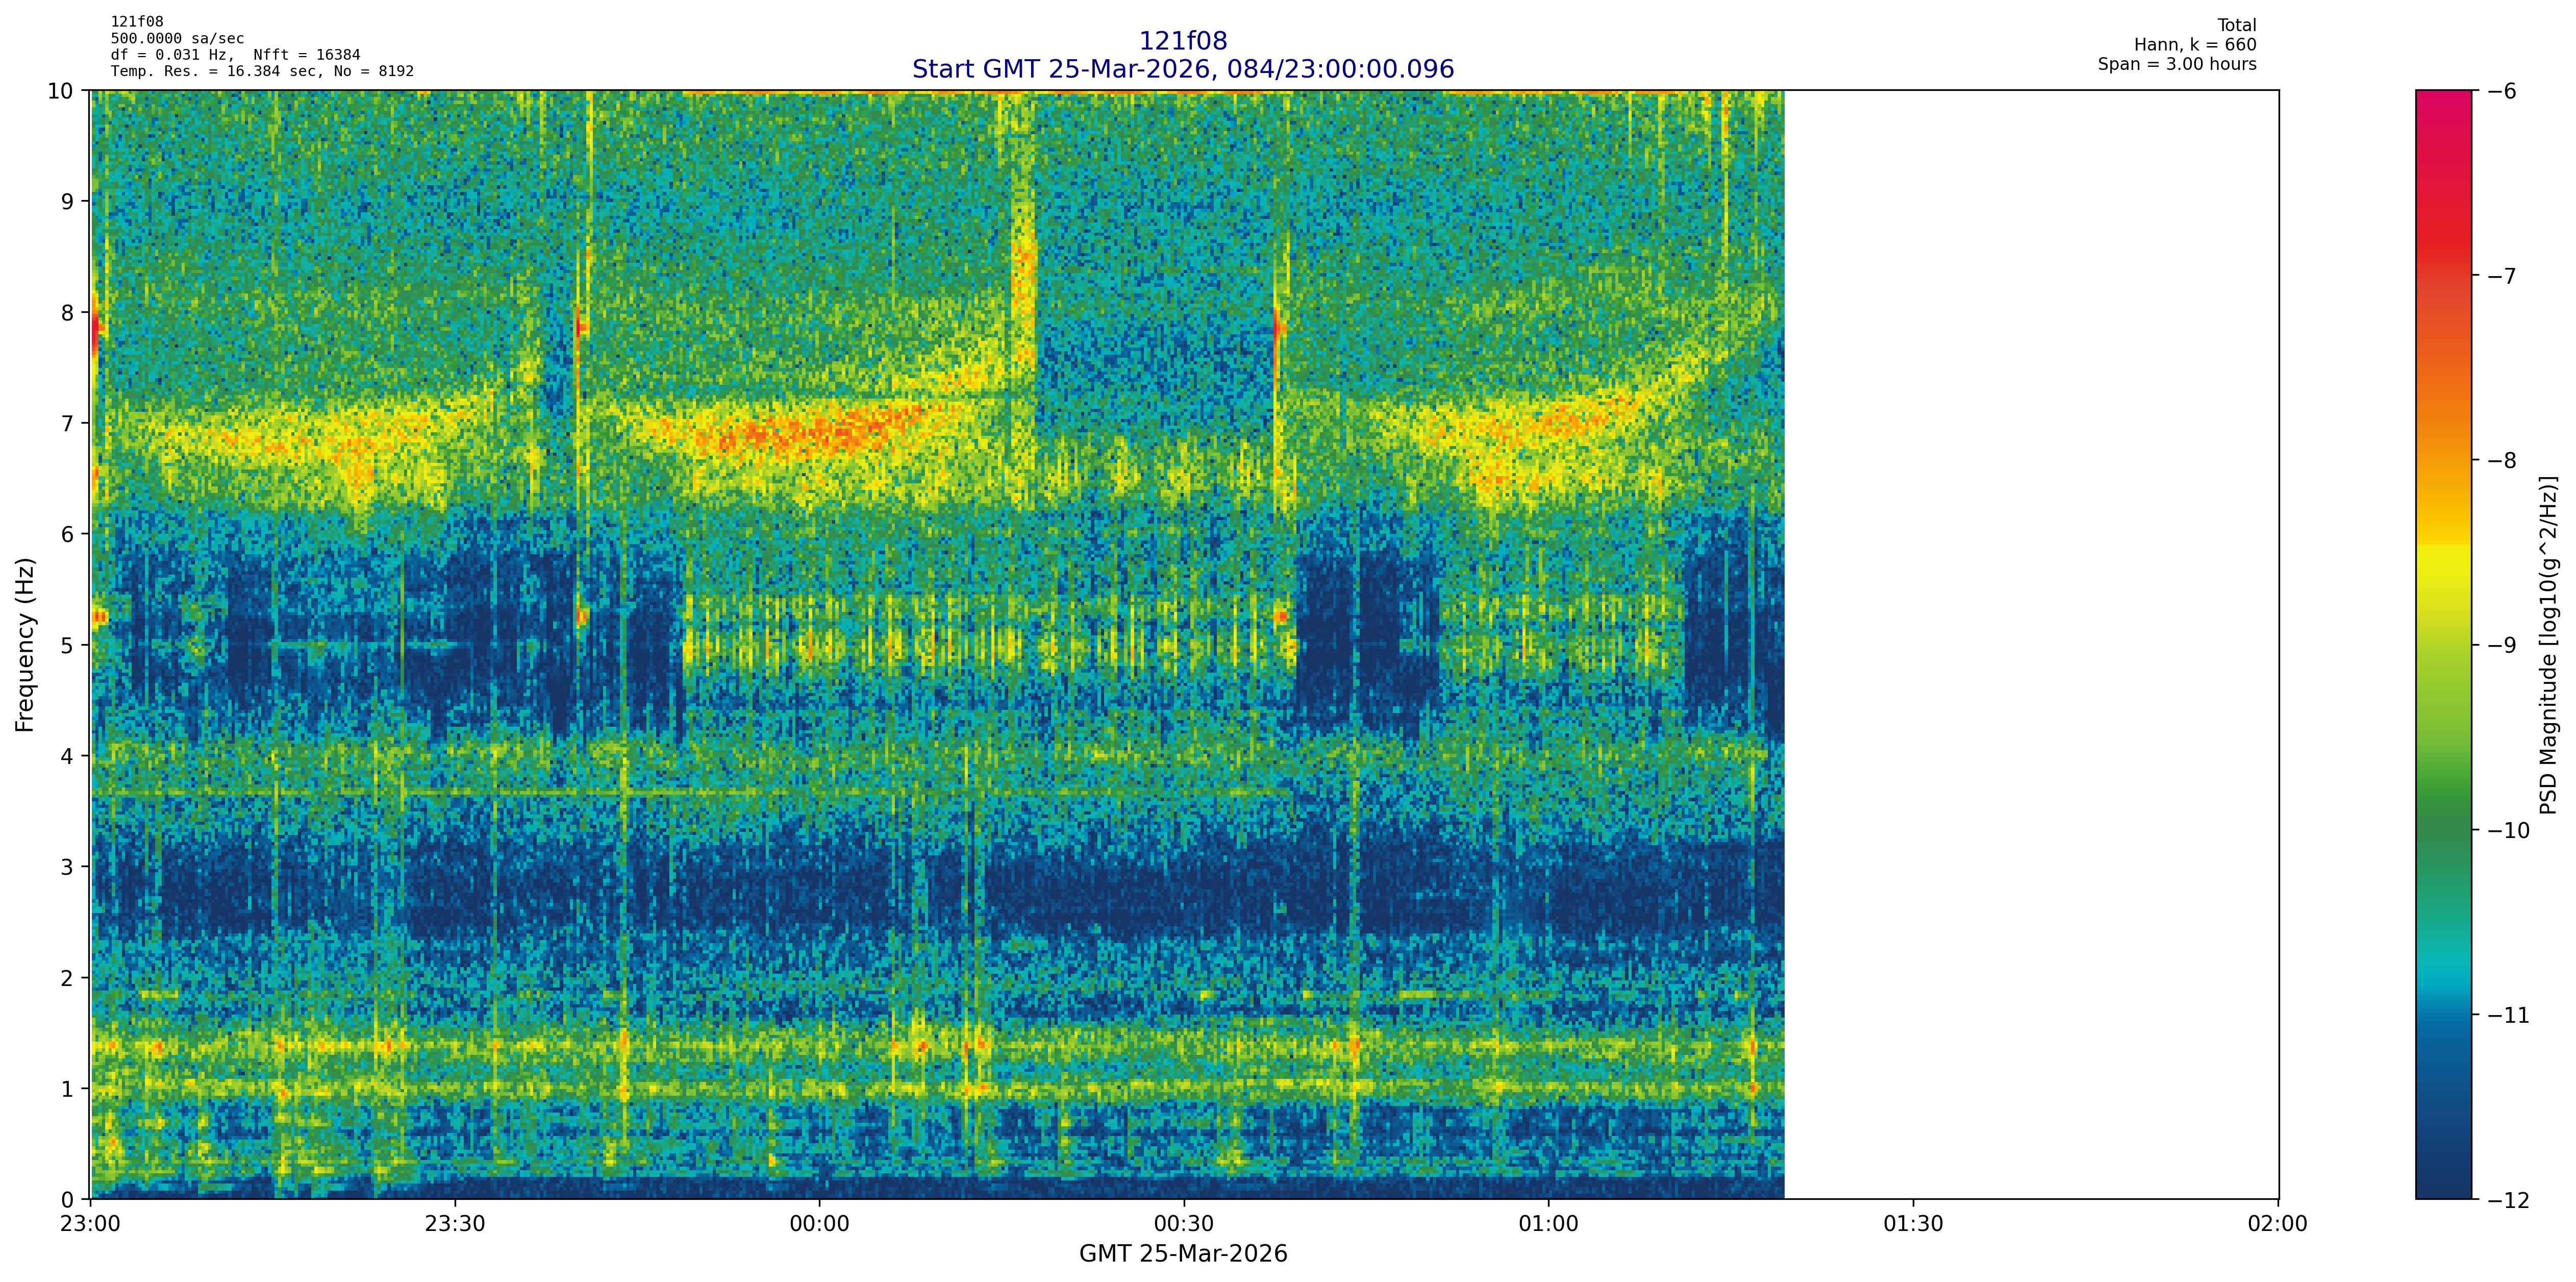Image resolution: width=2576 pixels, height=1282 pixels.
Task: Click the 02:00 time axis tick label
Action: 2277,1224
